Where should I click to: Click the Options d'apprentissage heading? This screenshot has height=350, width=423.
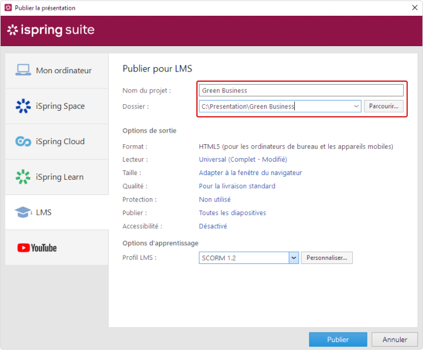click(161, 243)
